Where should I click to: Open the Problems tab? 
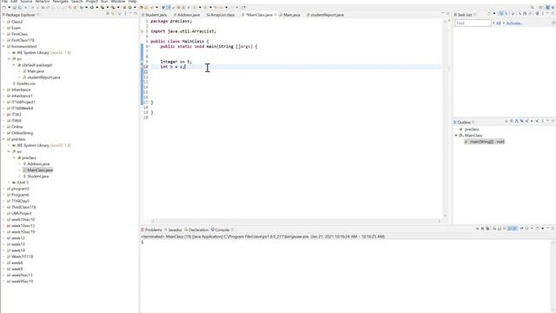(151, 230)
